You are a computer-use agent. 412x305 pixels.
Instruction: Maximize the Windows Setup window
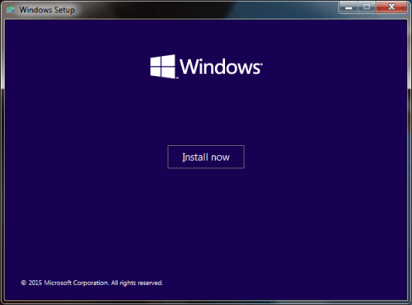(x=367, y=7)
